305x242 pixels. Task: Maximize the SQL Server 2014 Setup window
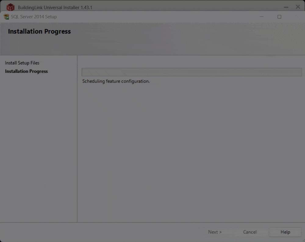tap(279, 17)
